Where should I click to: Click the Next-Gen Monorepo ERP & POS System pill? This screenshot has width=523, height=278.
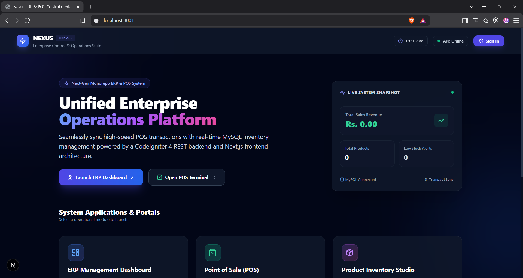point(105,83)
